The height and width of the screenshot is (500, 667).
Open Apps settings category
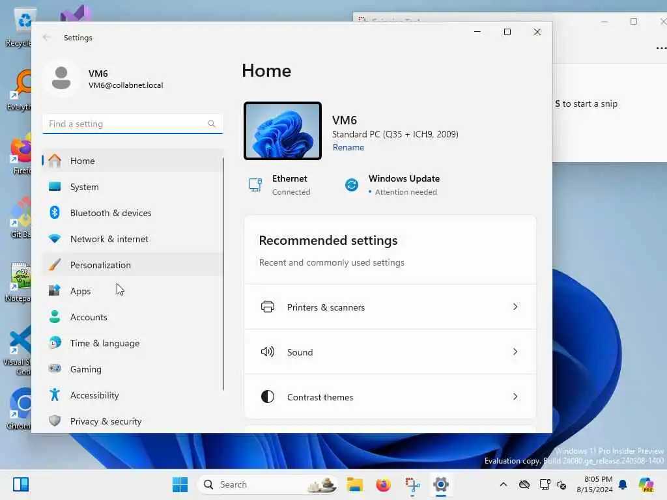(x=132, y=291)
